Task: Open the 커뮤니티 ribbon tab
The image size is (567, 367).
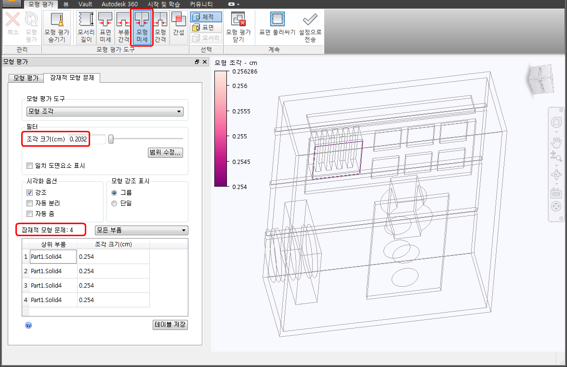Action: tap(201, 4)
